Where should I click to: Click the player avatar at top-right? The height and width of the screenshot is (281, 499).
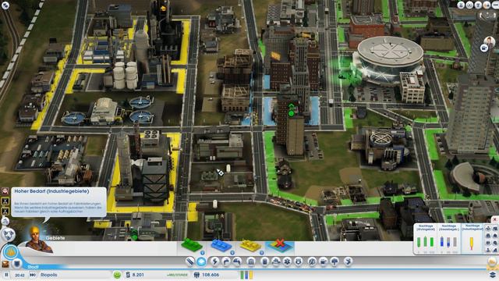coord(489,41)
